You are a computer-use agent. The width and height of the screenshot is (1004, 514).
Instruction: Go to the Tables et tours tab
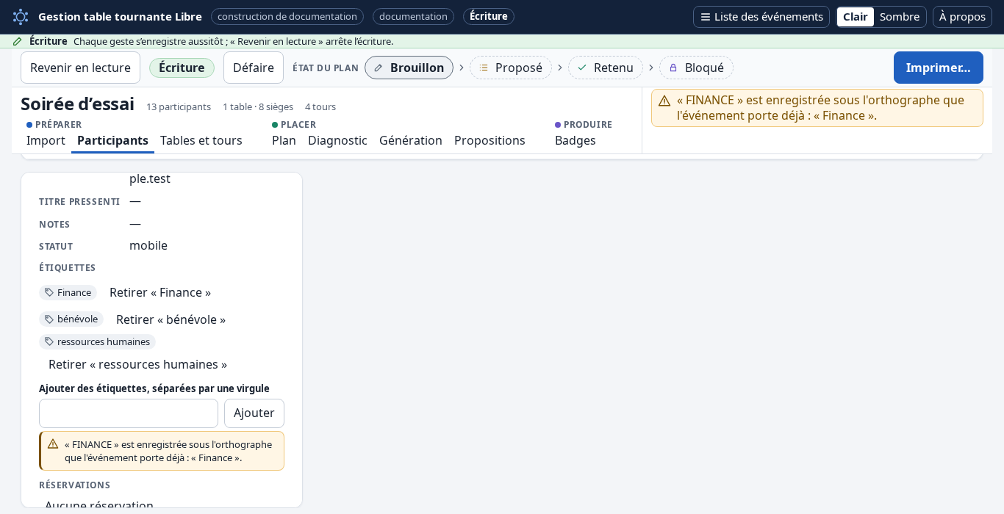point(201,140)
